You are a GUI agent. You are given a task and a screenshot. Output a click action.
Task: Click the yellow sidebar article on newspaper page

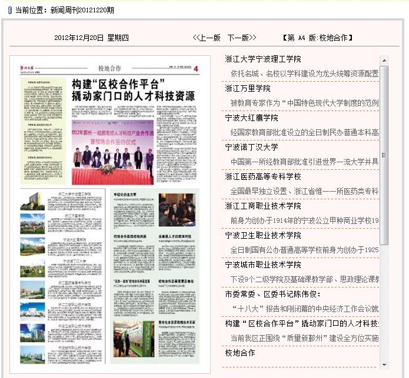tap(43, 131)
